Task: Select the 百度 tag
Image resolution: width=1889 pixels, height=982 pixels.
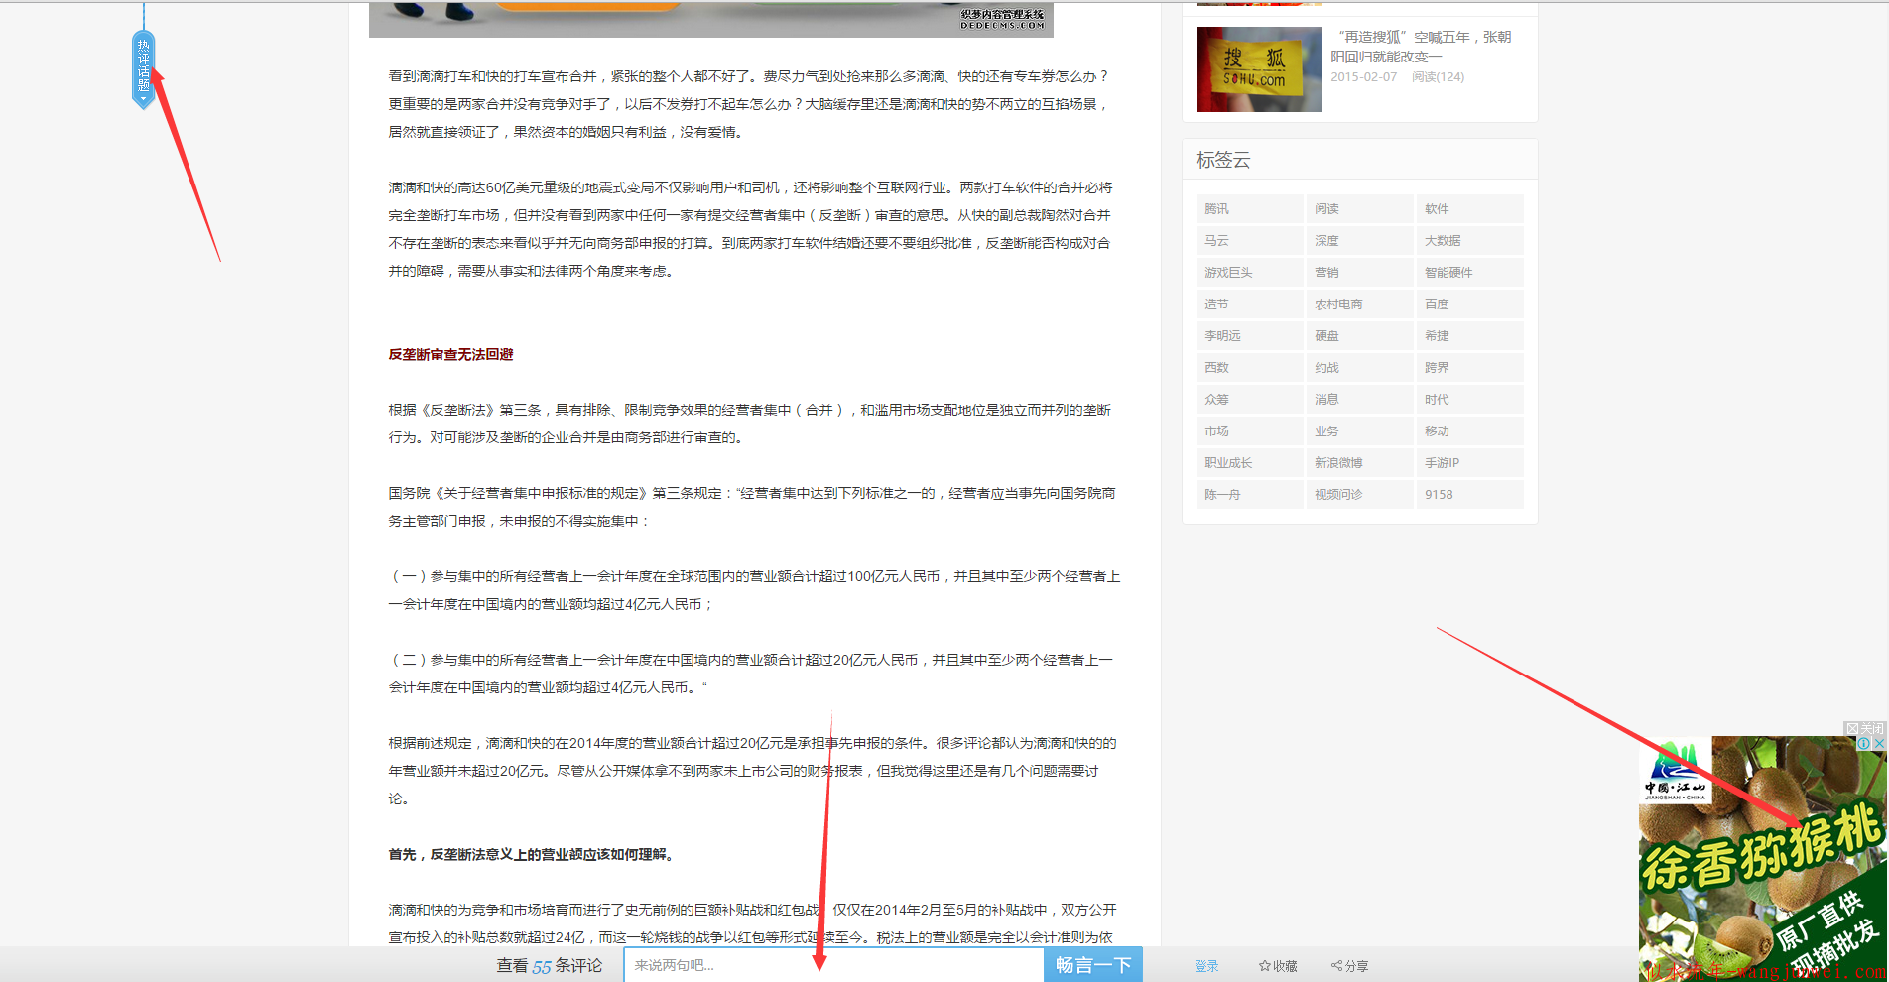Action: pos(1470,304)
